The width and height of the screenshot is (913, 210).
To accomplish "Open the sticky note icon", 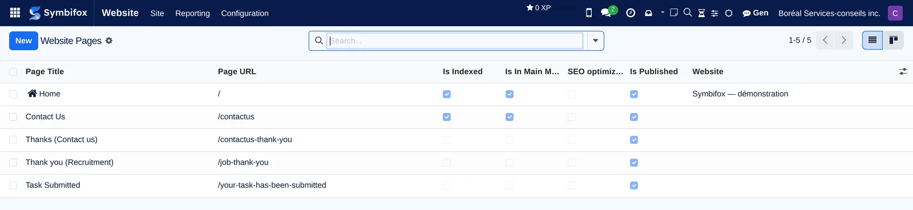I will click(674, 13).
